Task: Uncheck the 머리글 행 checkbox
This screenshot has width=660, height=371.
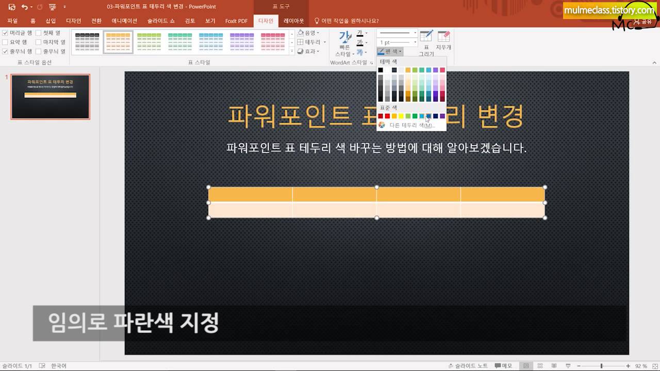Action: 5,33
